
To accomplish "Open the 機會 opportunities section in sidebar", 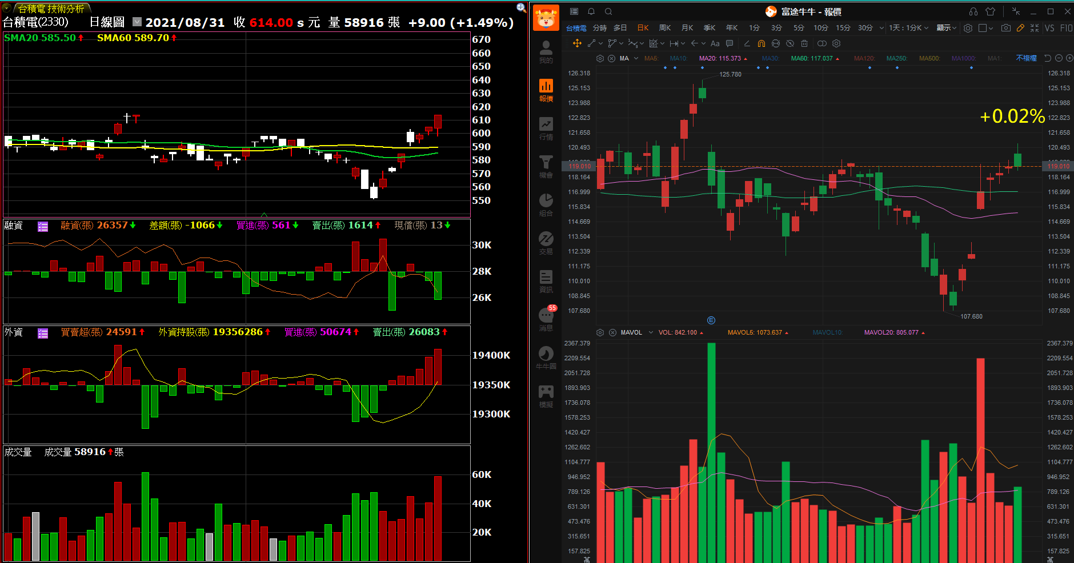I will [546, 167].
